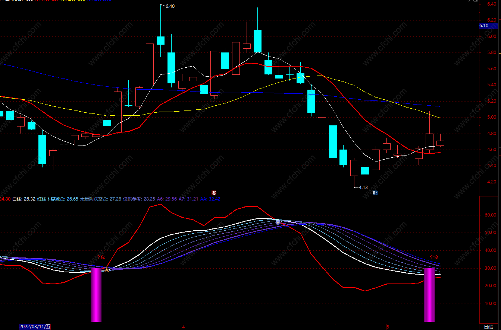Click the 仅供参考: 28.25 label

[x=139, y=199]
